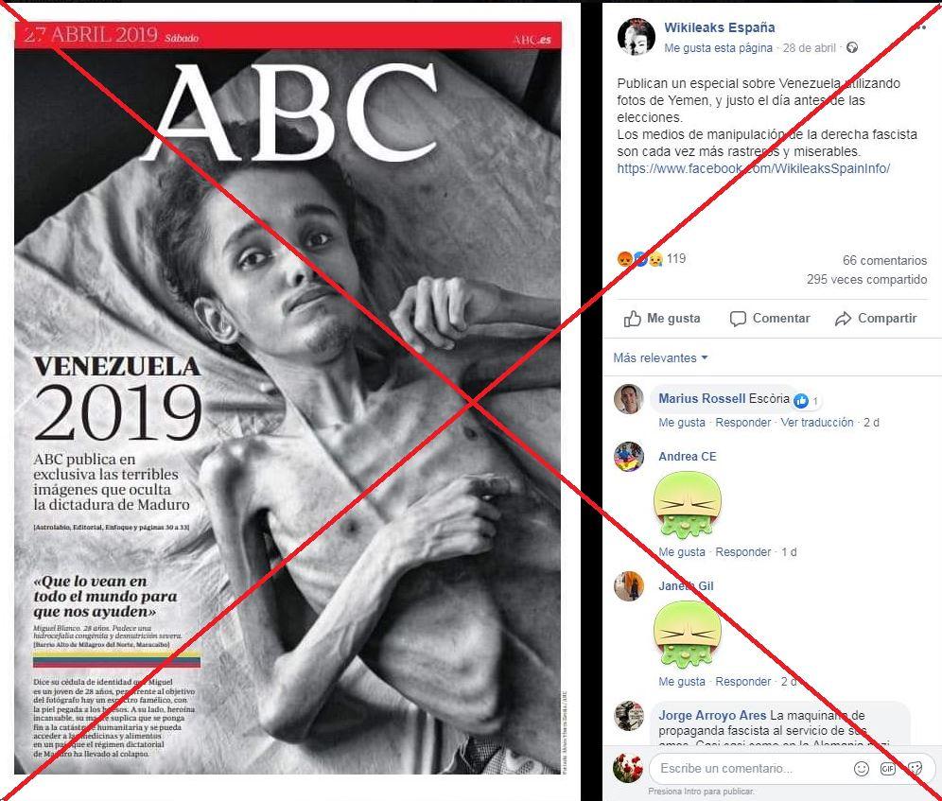Expand the Más relevantes comment sorting dropdown

click(x=660, y=357)
